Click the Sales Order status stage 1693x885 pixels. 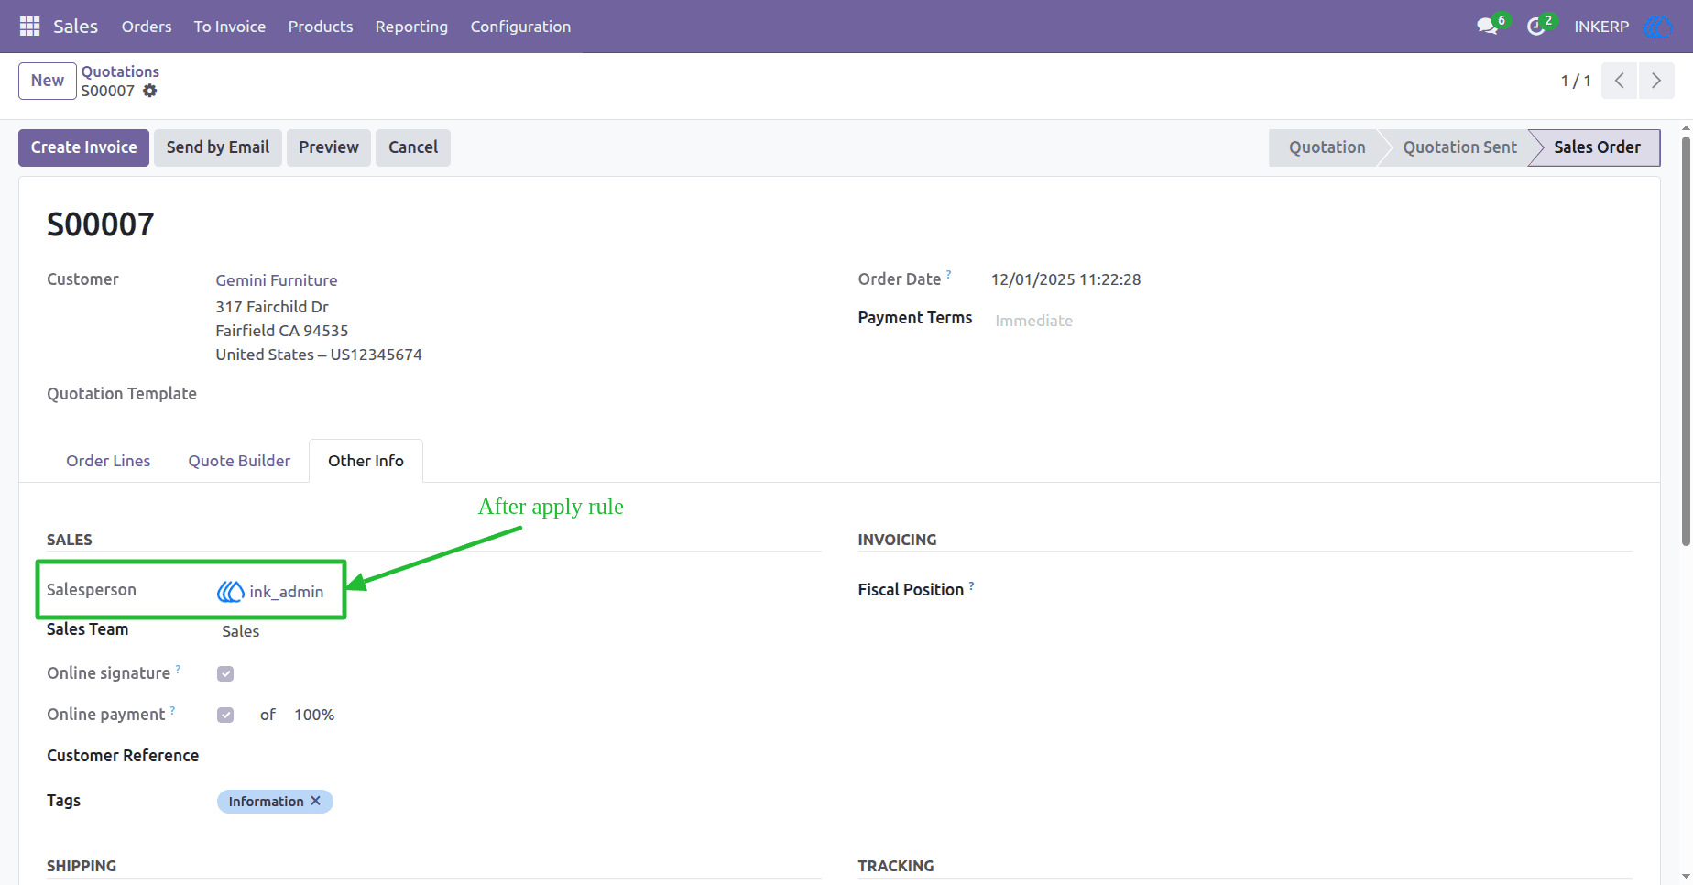tap(1597, 147)
